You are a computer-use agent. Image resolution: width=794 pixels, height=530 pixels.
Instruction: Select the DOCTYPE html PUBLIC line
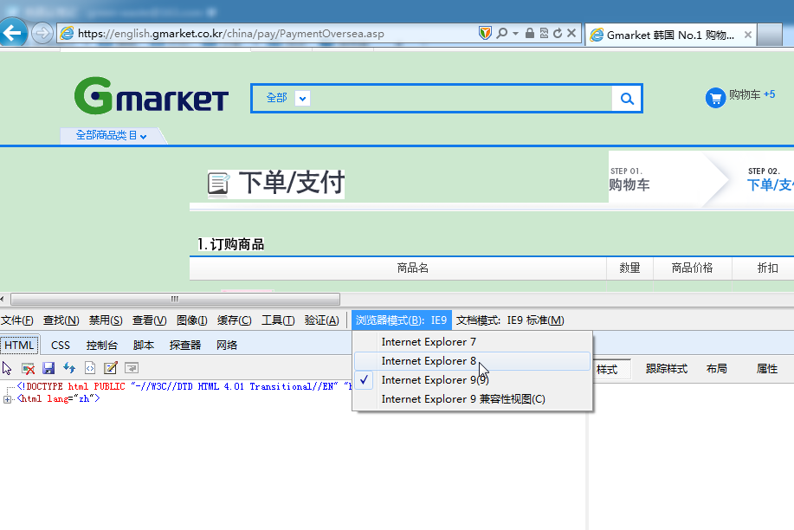[x=184, y=386]
